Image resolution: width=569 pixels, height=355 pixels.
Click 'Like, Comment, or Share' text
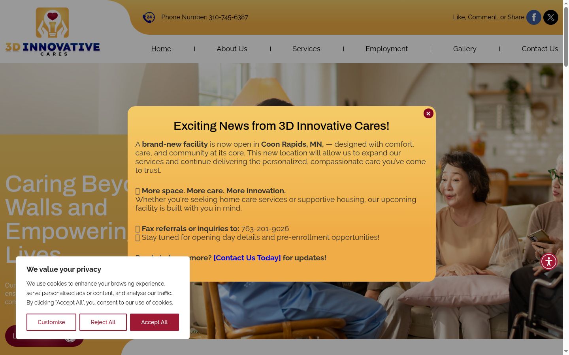click(x=488, y=17)
